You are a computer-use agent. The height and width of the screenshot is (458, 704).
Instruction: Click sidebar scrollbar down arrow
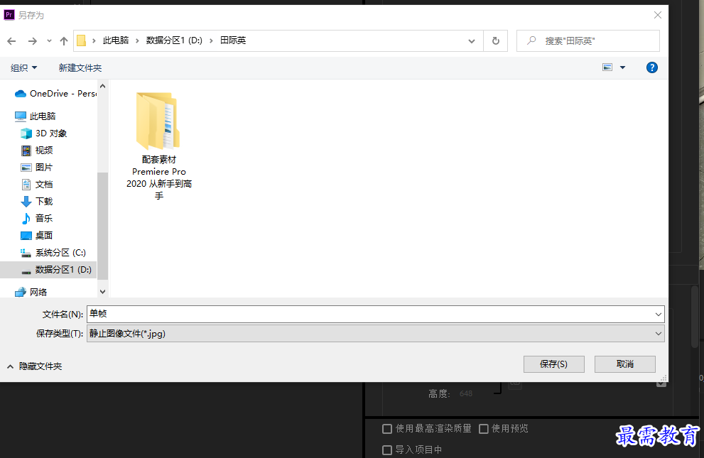[x=102, y=292]
